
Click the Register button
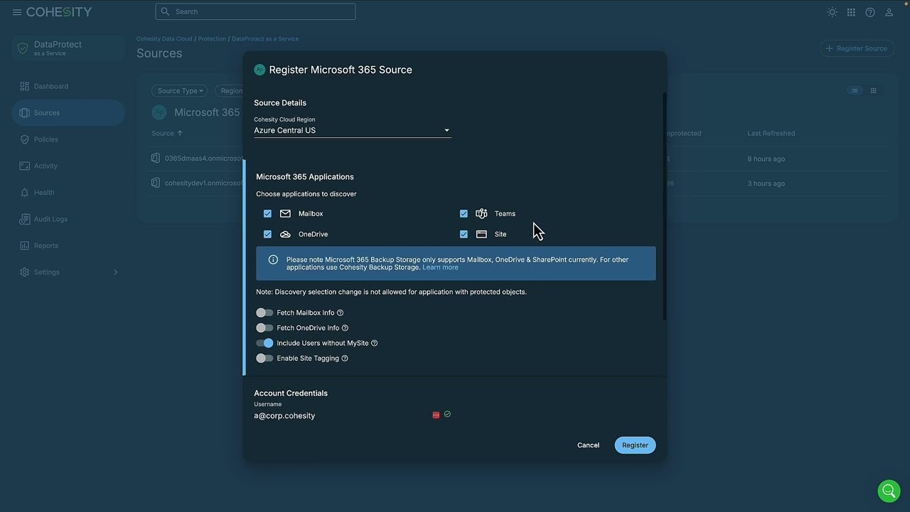coord(635,445)
